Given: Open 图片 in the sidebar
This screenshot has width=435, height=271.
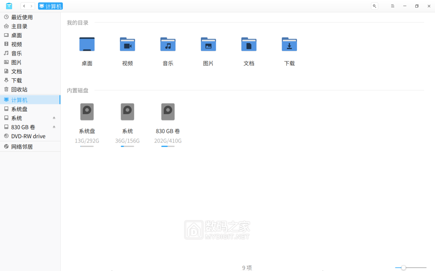Looking at the screenshot, I should click(30, 62).
